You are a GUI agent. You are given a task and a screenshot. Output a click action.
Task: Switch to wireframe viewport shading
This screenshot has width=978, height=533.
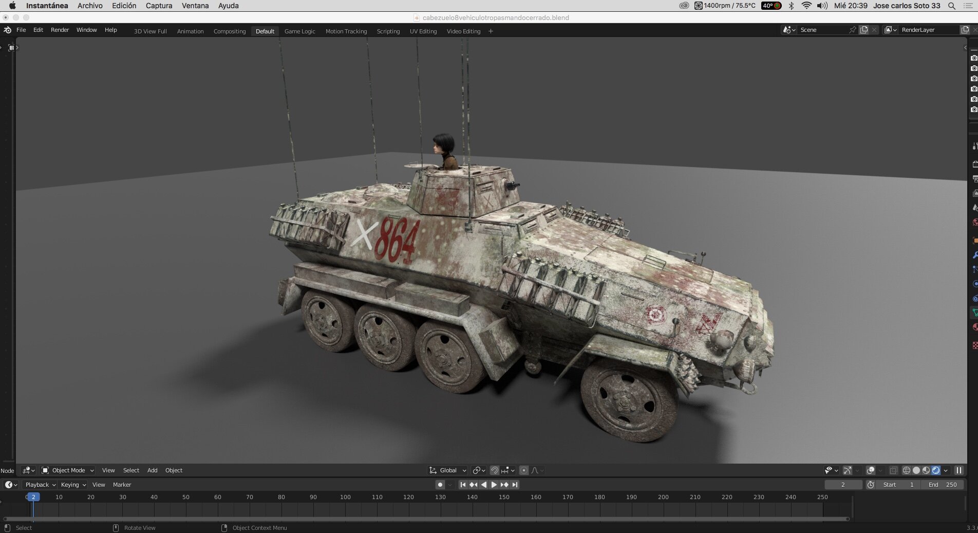(x=907, y=470)
